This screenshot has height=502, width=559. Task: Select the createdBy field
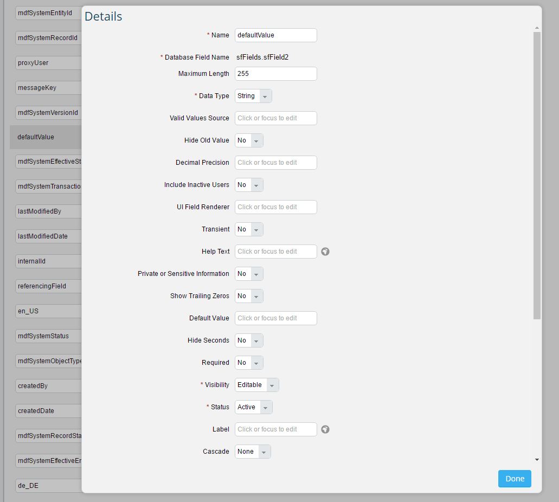coord(48,386)
